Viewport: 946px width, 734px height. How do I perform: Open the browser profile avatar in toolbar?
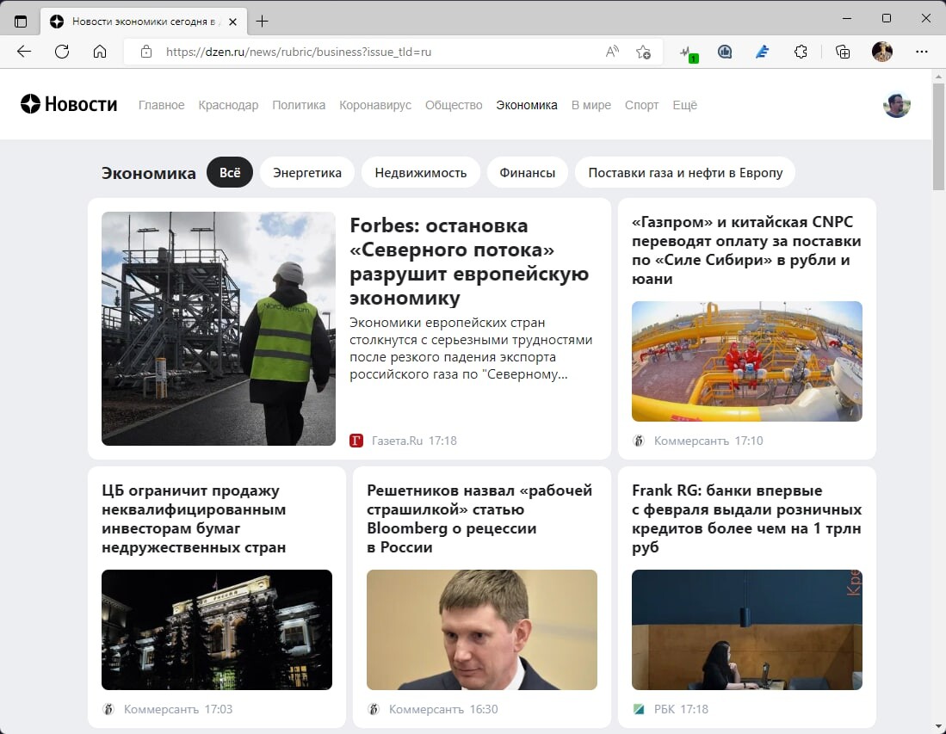(882, 52)
